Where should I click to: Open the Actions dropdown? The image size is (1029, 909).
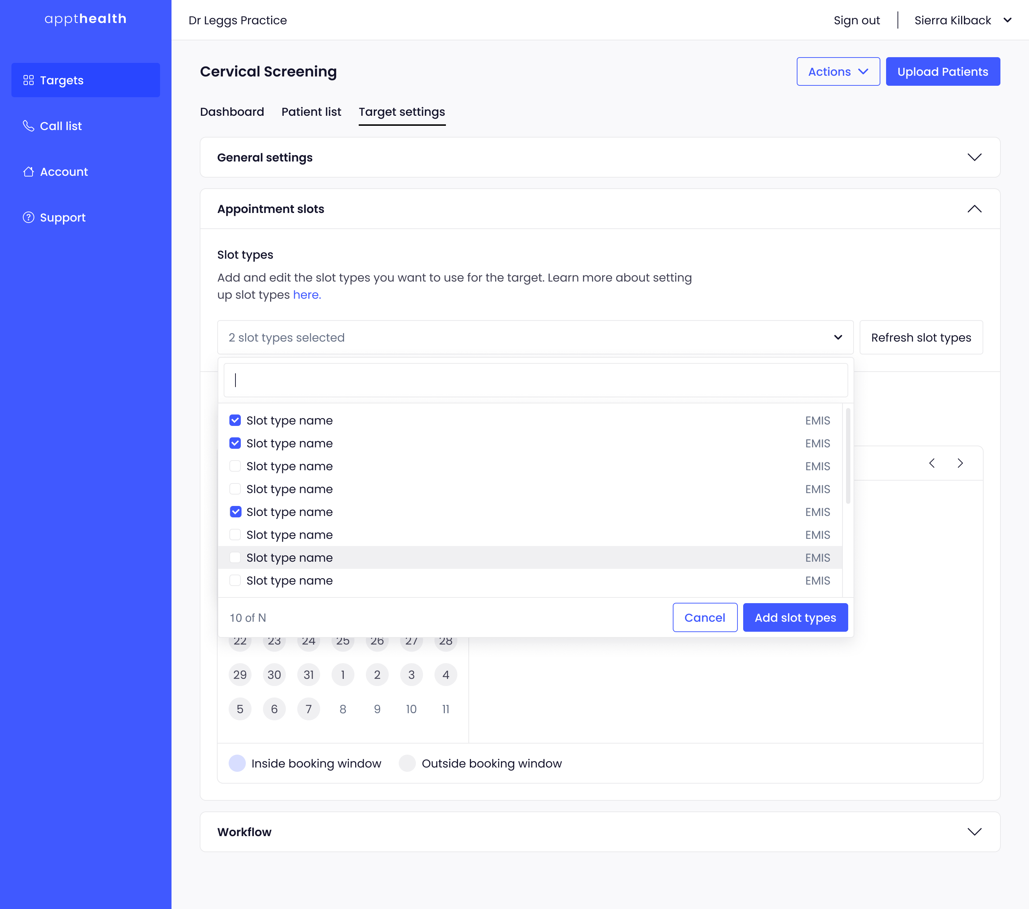point(838,71)
